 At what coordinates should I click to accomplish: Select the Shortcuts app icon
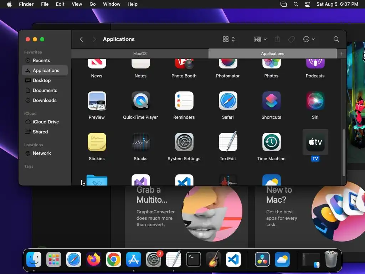271,101
